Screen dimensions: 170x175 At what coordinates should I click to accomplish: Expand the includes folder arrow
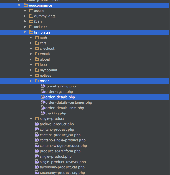pos(25,27)
